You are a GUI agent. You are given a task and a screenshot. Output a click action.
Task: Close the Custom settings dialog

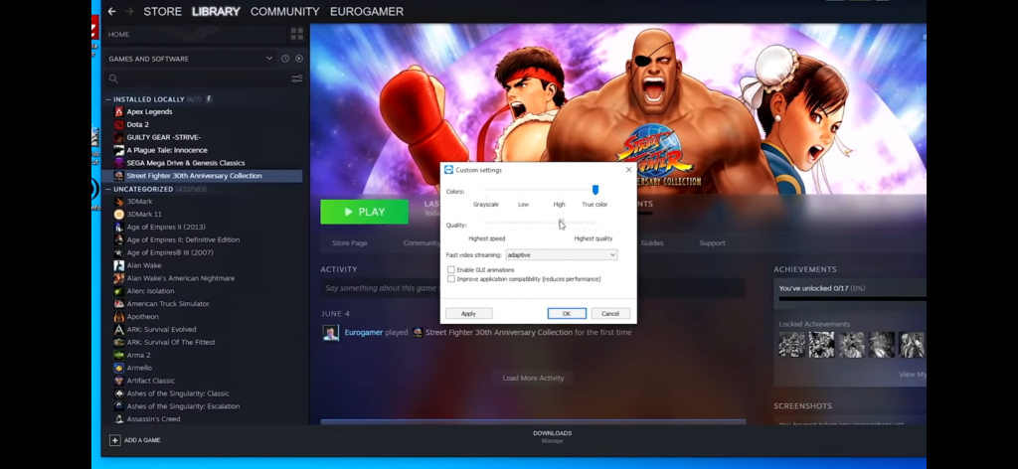point(628,170)
